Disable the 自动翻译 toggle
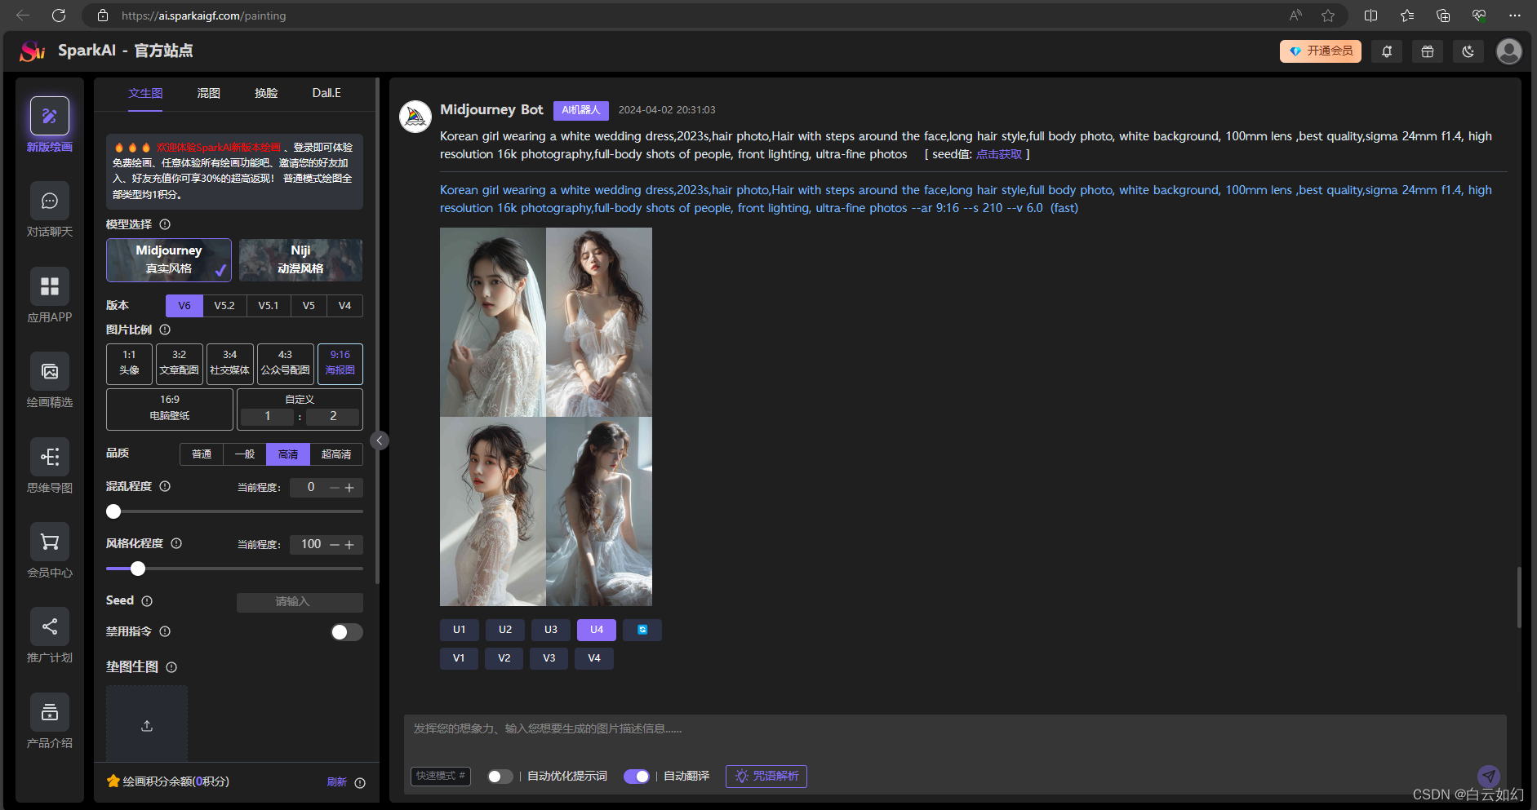Viewport: 1537px width, 810px height. 637,777
